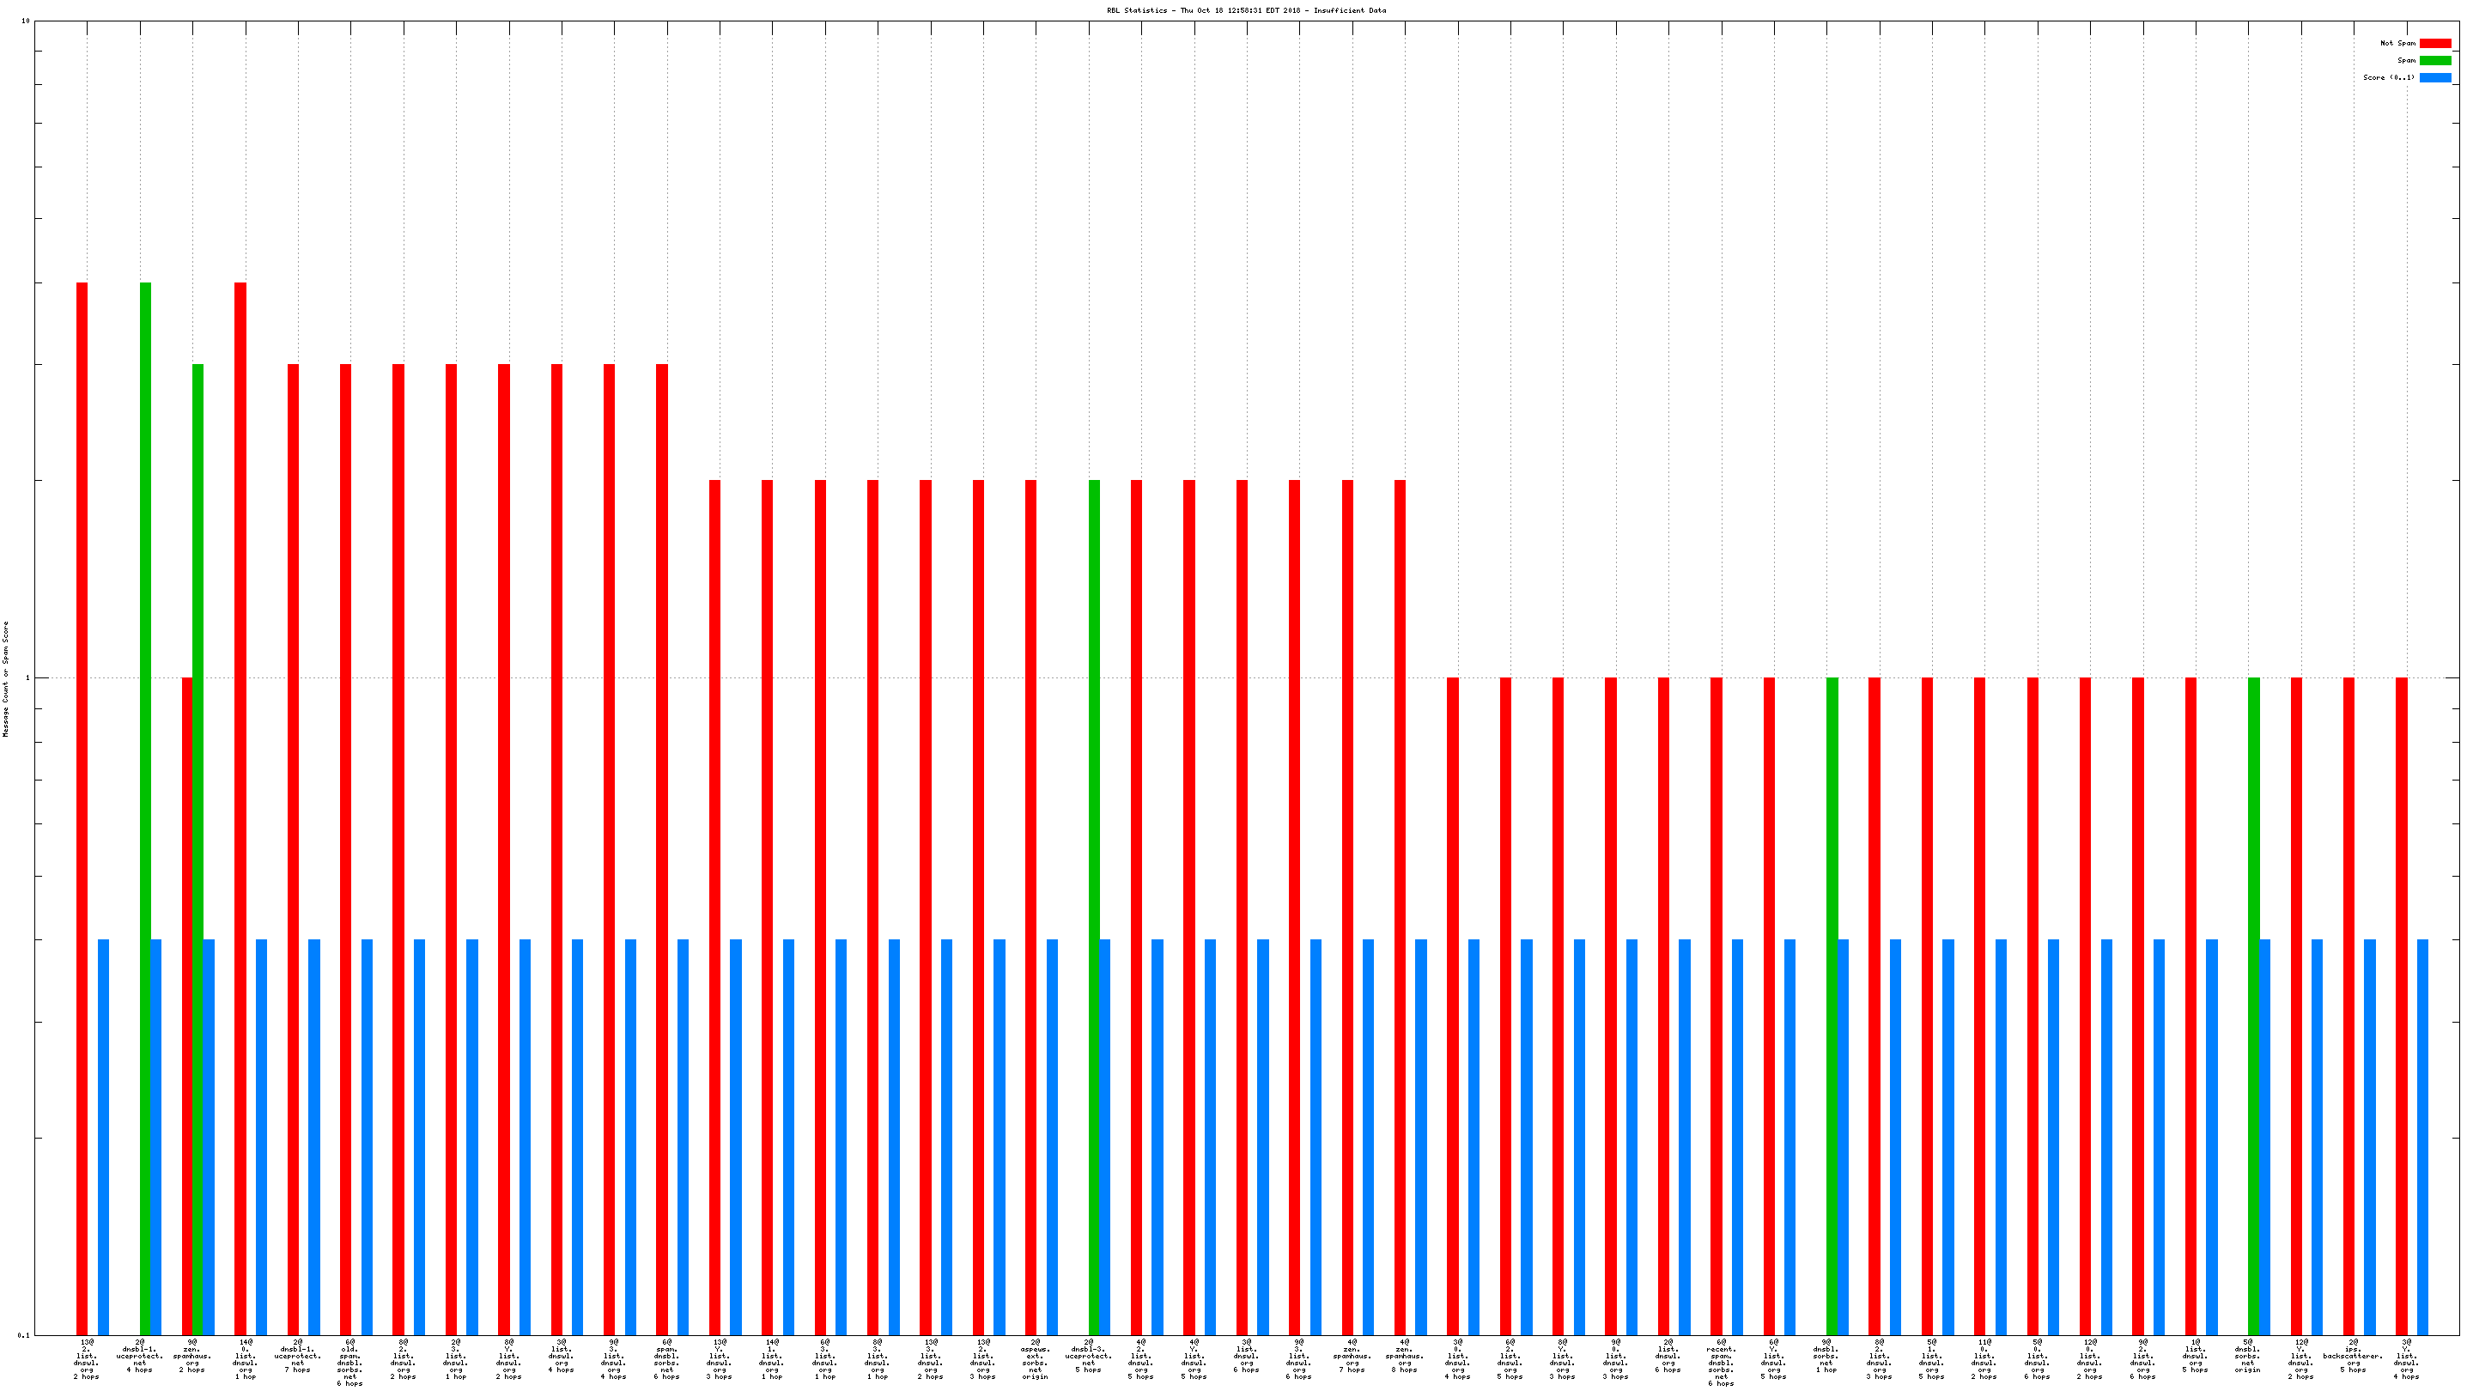Screen dimensions: 2473x1391
Task: Click the zen.spamhaus.org 8 hops label
Action: click(1405, 1356)
